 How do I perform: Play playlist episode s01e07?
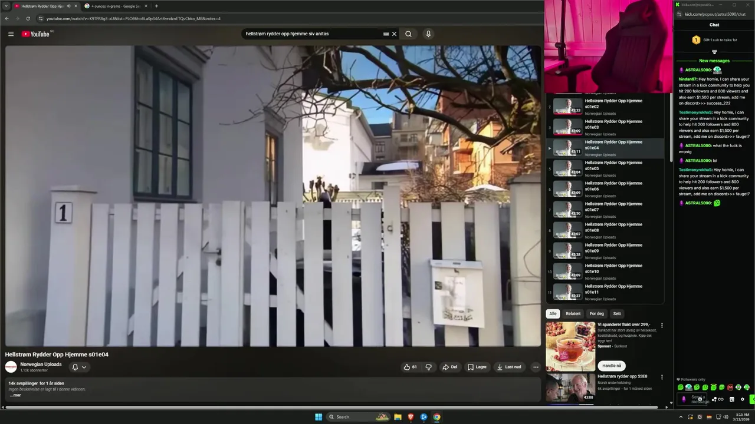(606, 210)
